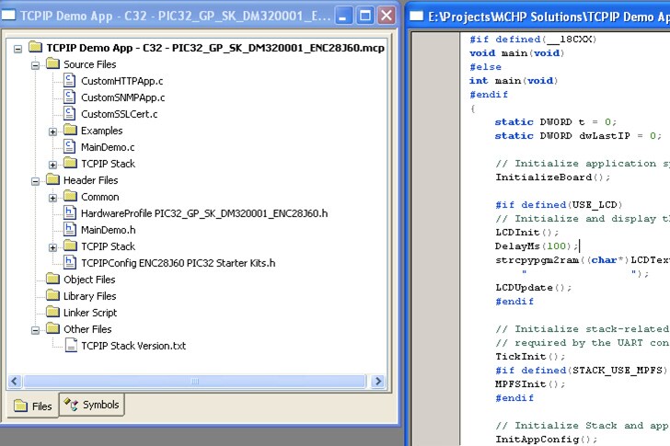This screenshot has height=446, width=670.
Task: Click the MainDemo.h file icon
Action: pyautogui.click(x=70, y=229)
